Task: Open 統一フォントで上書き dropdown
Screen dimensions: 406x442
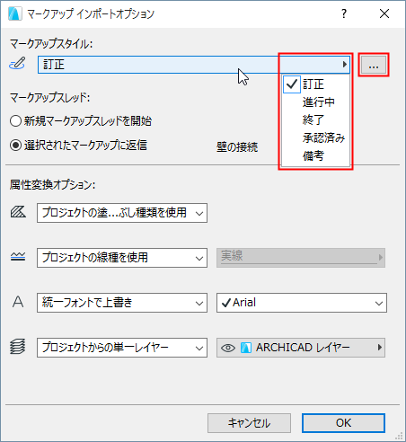Action: tap(122, 303)
